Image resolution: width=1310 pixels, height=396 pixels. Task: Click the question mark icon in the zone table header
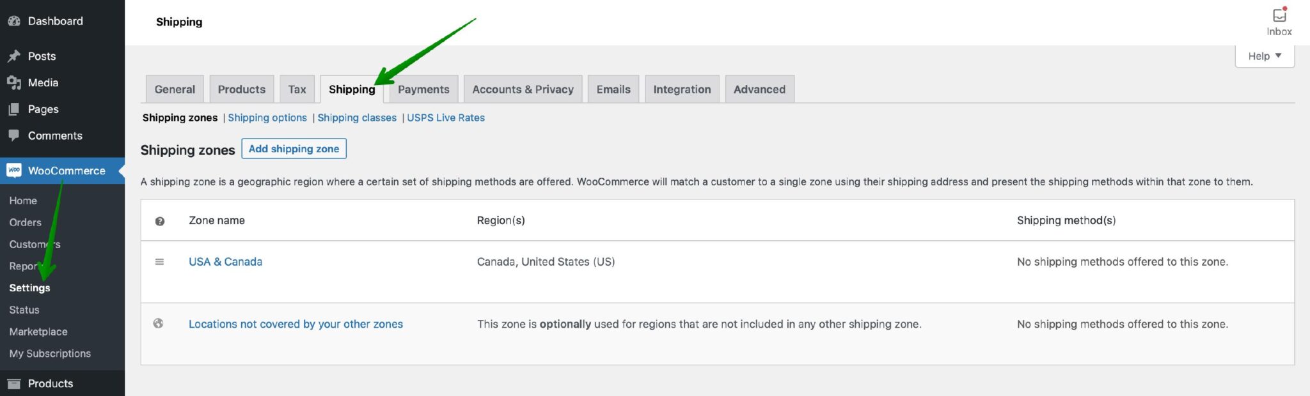pos(159,221)
